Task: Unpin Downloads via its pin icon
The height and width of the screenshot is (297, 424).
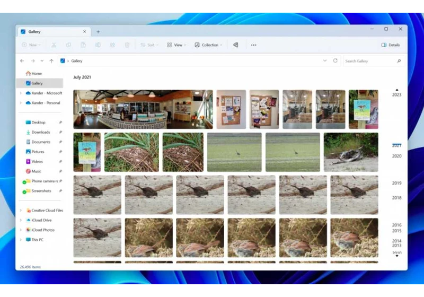Action: [60, 132]
